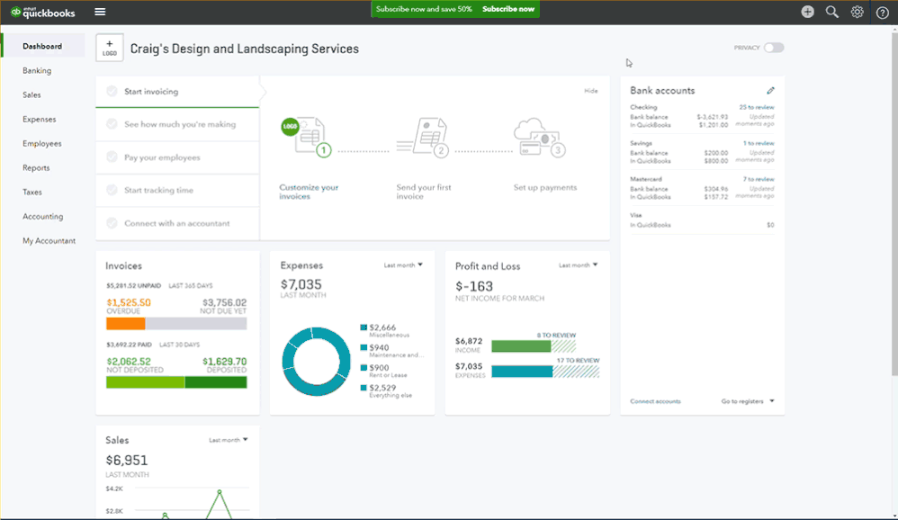Viewport: 898px width, 520px height.
Task: Click the QuickBooks logo
Action: pyautogui.click(x=43, y=12)
